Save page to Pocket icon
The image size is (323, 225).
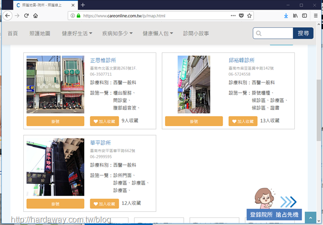tap(241, 16)
